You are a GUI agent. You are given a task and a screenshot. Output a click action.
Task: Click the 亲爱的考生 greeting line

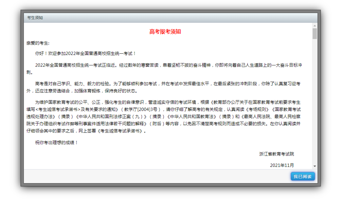38,43
